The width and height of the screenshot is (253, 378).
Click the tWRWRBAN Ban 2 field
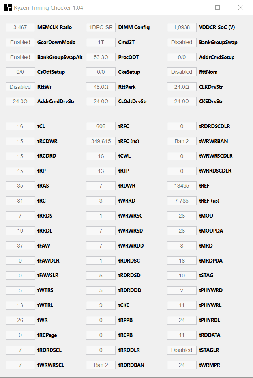[x=182, y=141]
